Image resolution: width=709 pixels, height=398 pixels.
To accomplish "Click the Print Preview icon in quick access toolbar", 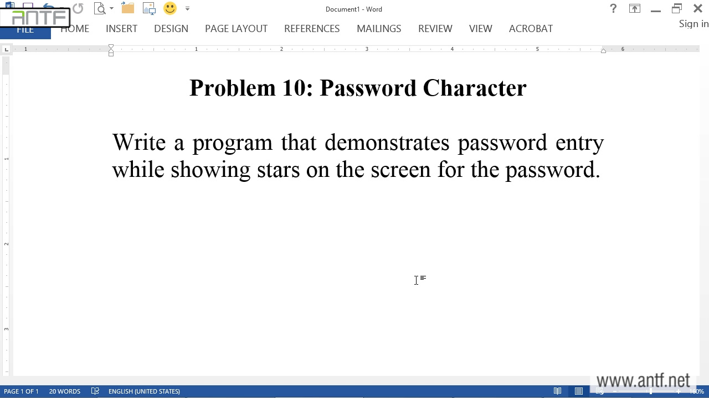I will tap(100, 8).
